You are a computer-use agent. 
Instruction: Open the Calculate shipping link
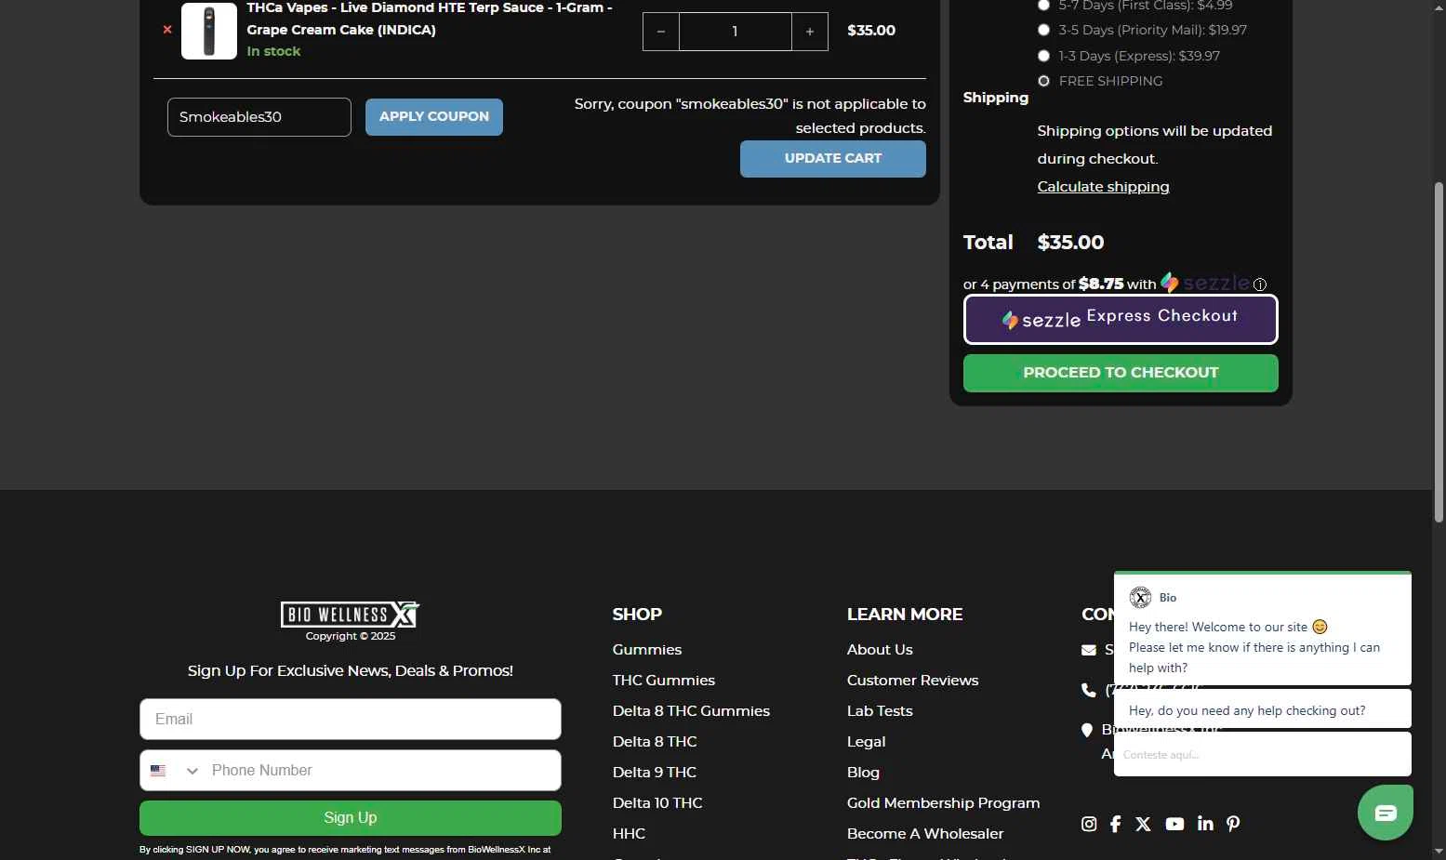pos(1103,187)
